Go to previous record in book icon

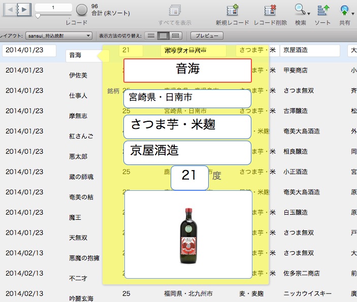(x=10, y=10)
